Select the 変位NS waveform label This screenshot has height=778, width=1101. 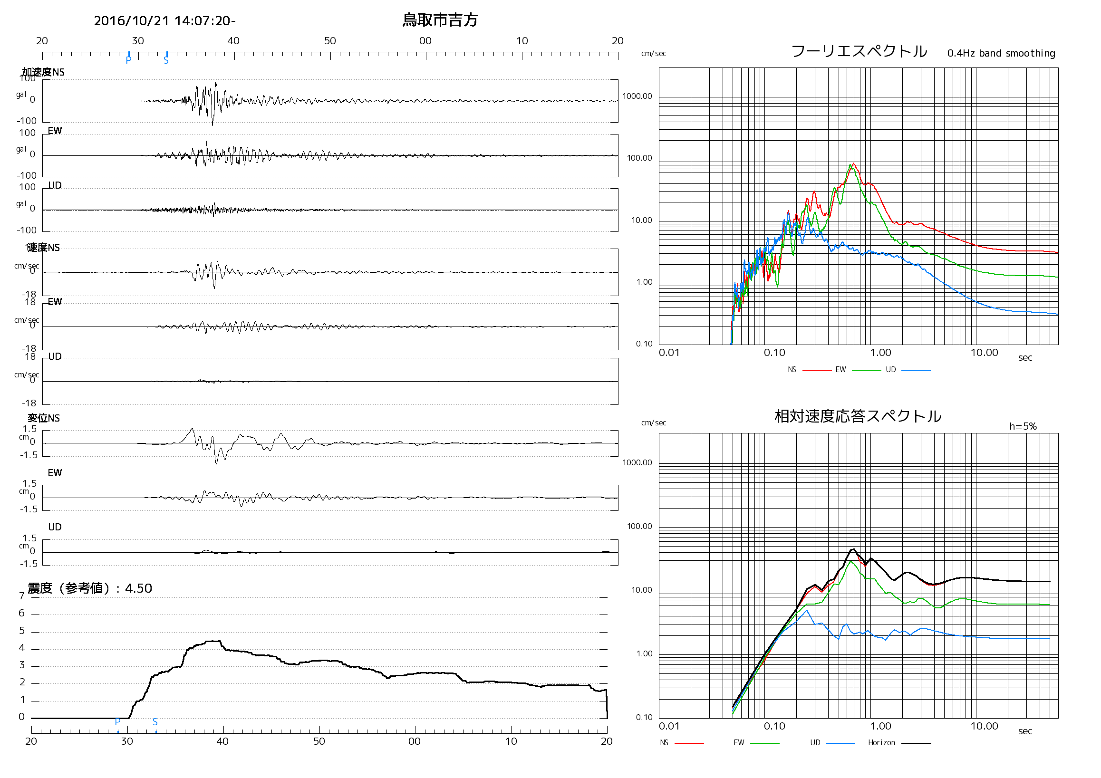click(44, 418)
